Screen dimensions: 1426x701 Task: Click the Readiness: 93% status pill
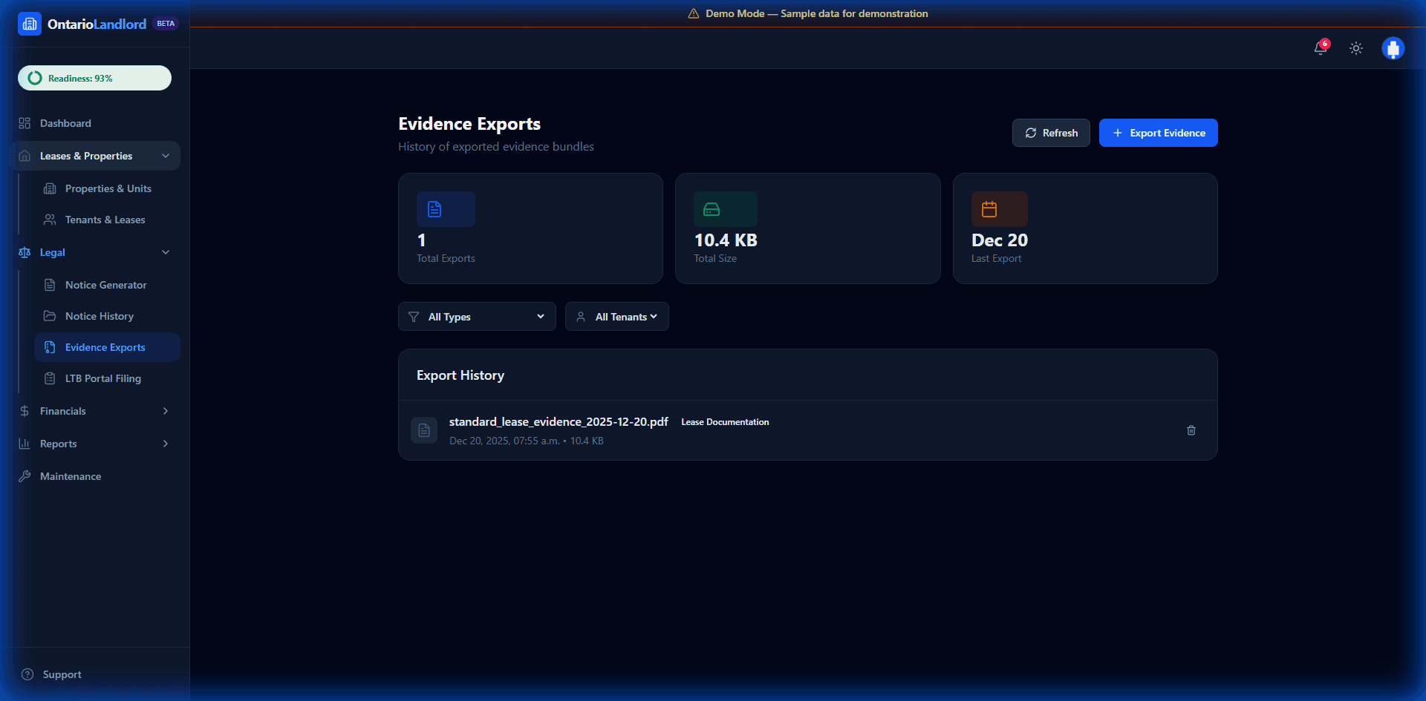click(x=94, y=78)
